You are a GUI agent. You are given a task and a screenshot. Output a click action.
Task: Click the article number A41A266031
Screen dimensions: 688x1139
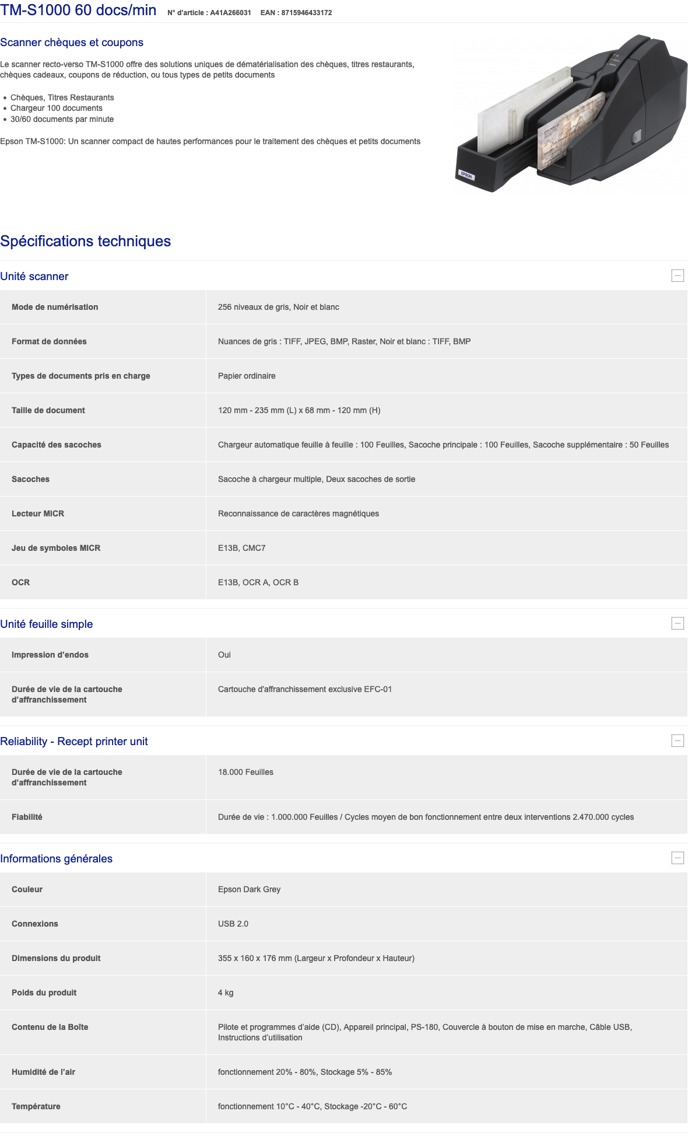click(x=230, y=13)
